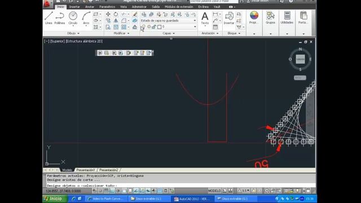Image resolution: width=361 pixels, height=203 pixels.
Task: Activate the Offset tool
Action: pyautogui.click(x=135, y=27)
